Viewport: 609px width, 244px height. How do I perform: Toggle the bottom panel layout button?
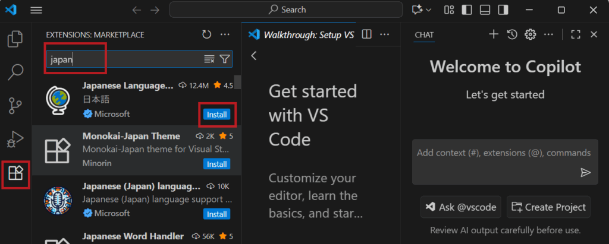click(485, 9)
